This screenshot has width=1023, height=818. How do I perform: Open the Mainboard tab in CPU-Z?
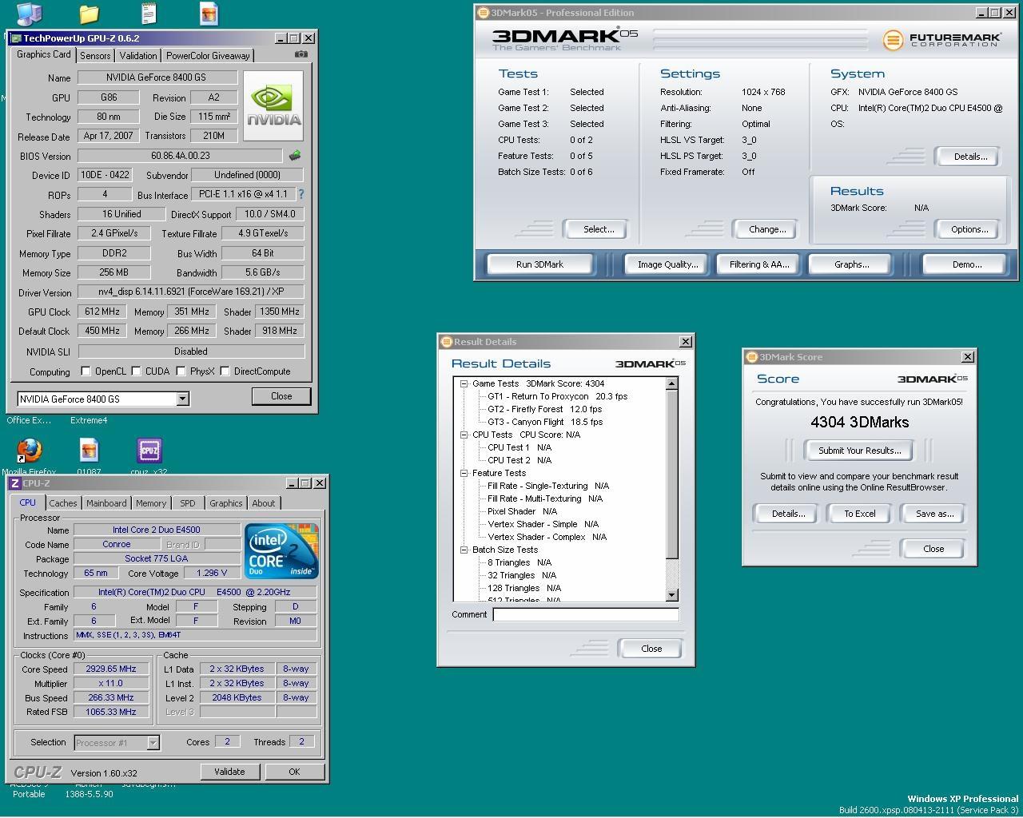(106, 503)
